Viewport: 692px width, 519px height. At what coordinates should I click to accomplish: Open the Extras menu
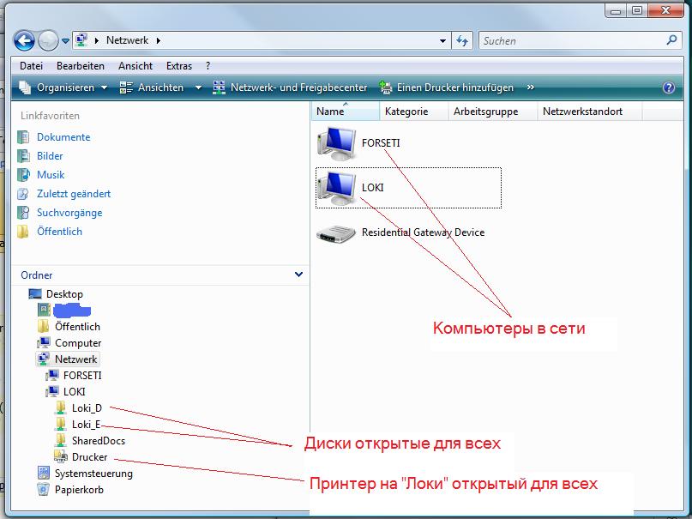pyautogui.click(x=178, y=66)
